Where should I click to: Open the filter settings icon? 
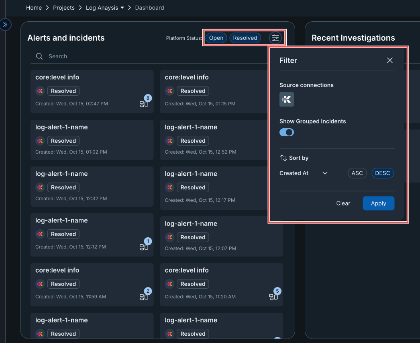275,38
